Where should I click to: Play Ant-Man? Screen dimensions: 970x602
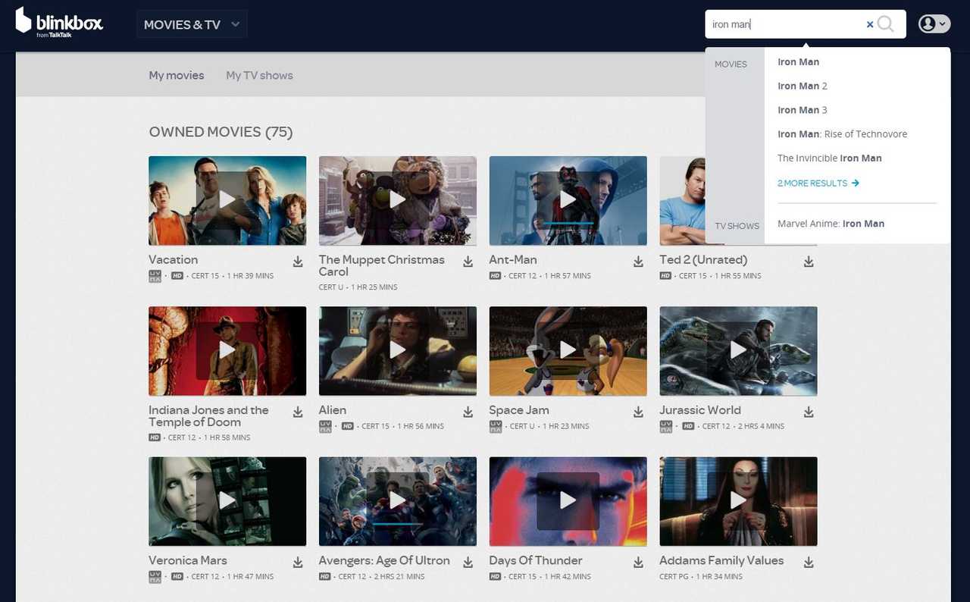pos(568,200)
